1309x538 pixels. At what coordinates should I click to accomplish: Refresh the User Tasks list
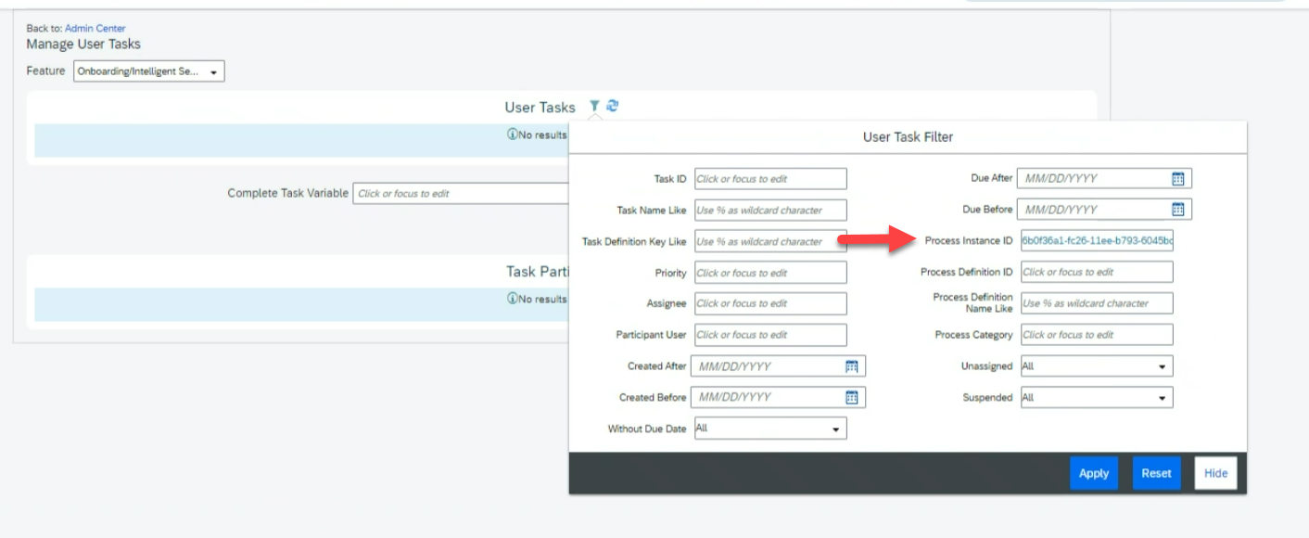click(x=612, y=106)
